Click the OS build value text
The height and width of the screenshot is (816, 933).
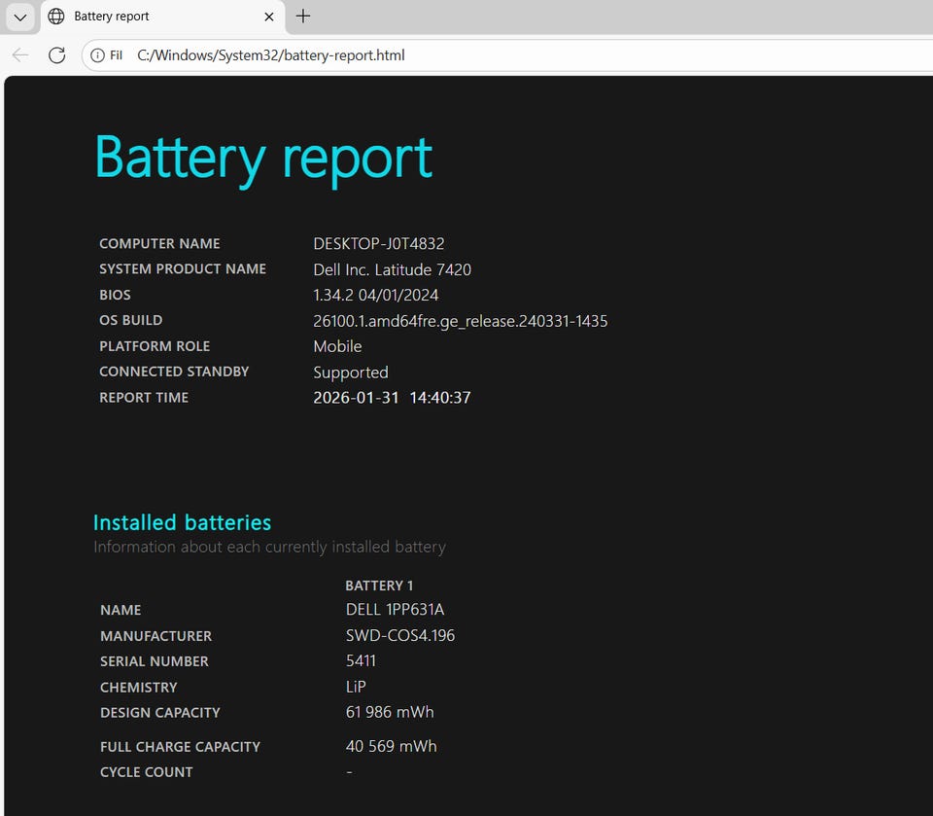coord(460,321)
